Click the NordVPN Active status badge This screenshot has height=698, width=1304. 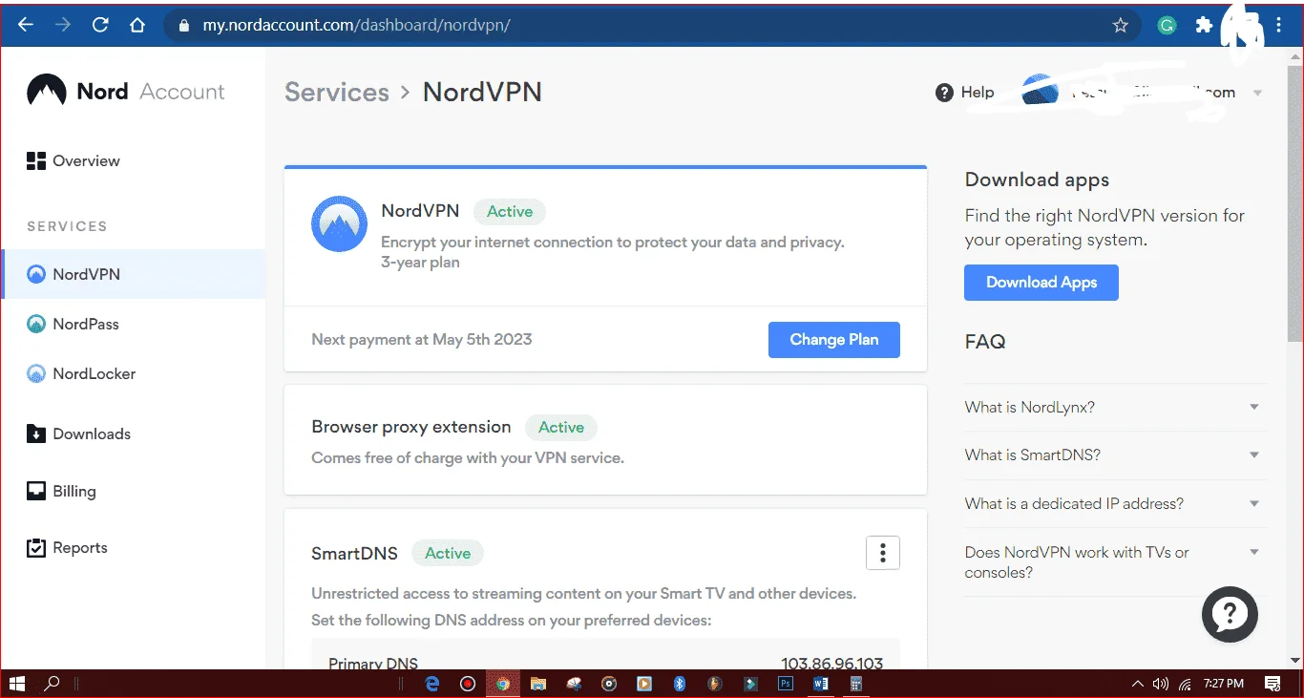click(x=510, y=212)
